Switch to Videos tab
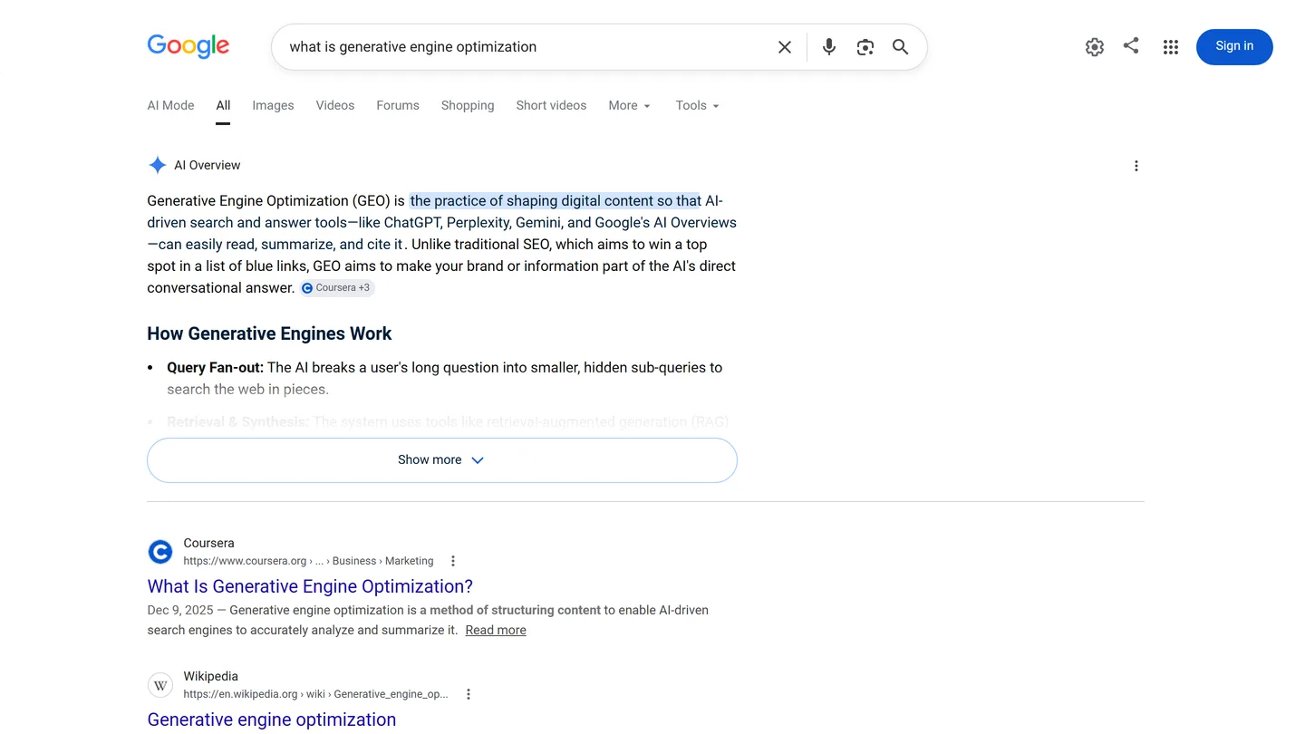Viewport: 1305px width, 734px height. pos(335,105)
